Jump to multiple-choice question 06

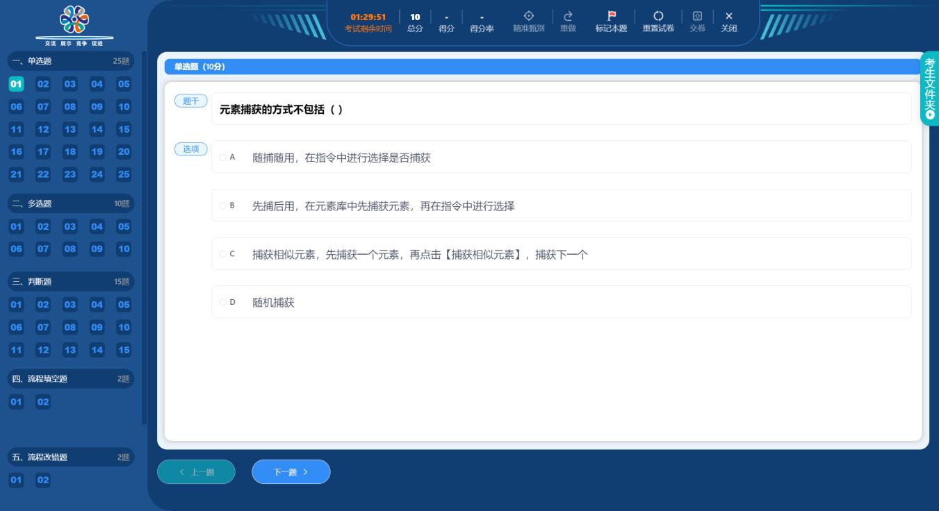[x=16, y=249]
